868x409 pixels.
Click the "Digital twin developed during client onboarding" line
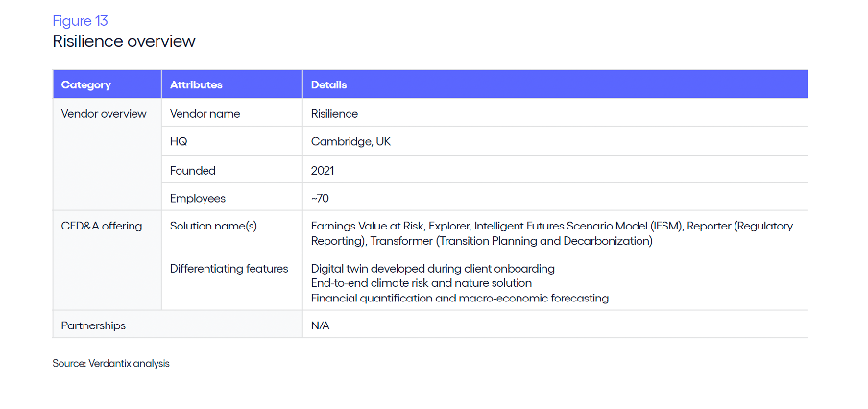(x=433, y=268)
